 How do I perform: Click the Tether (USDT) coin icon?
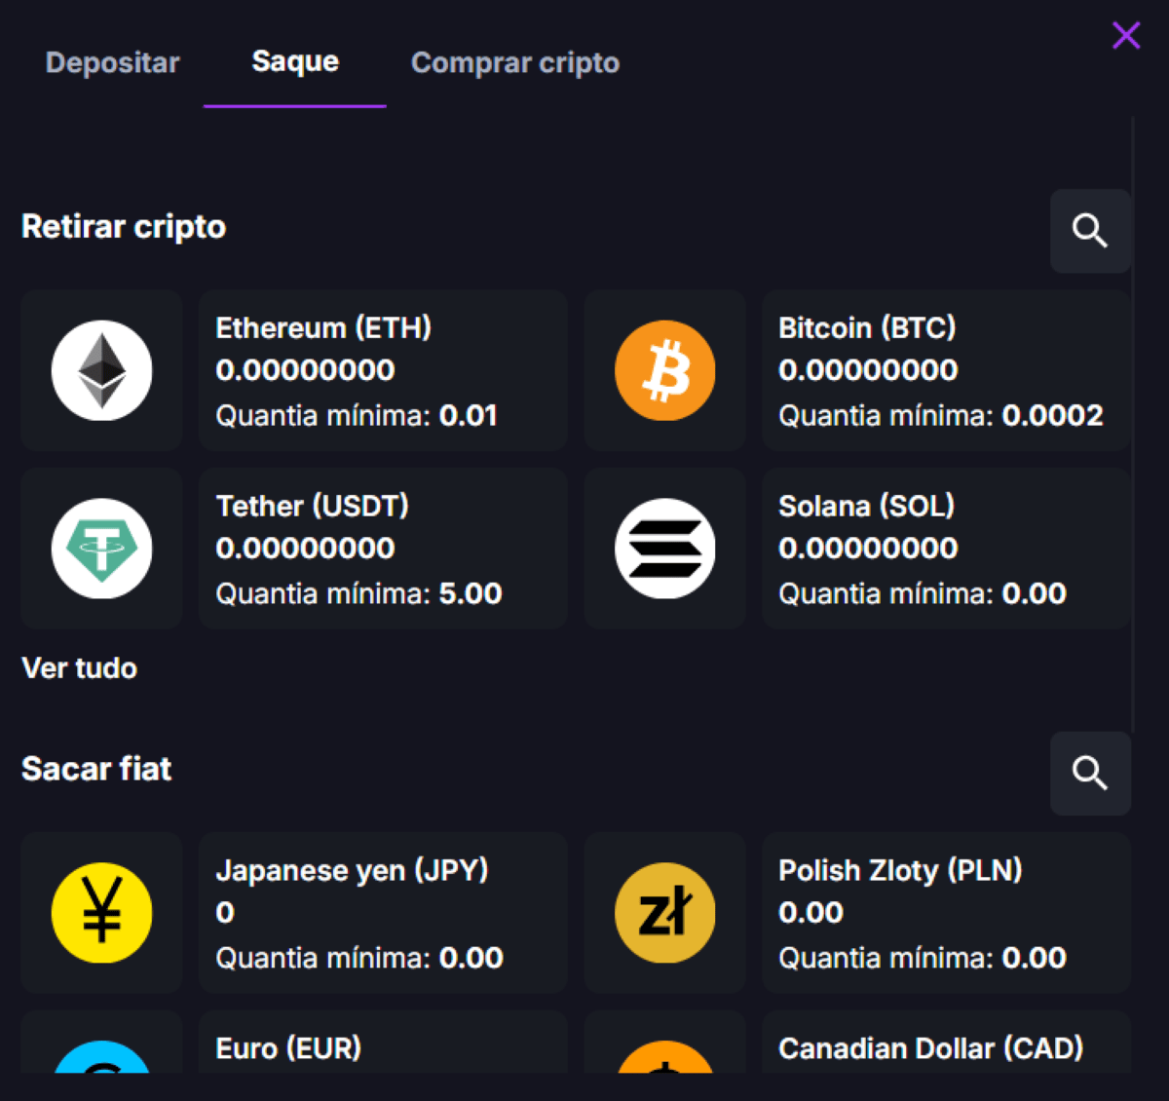coord(101,549)
